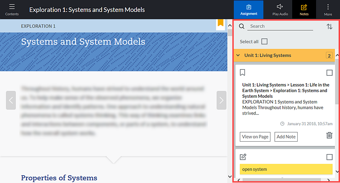Click the page scrollbar down arrow

(230, 177)
